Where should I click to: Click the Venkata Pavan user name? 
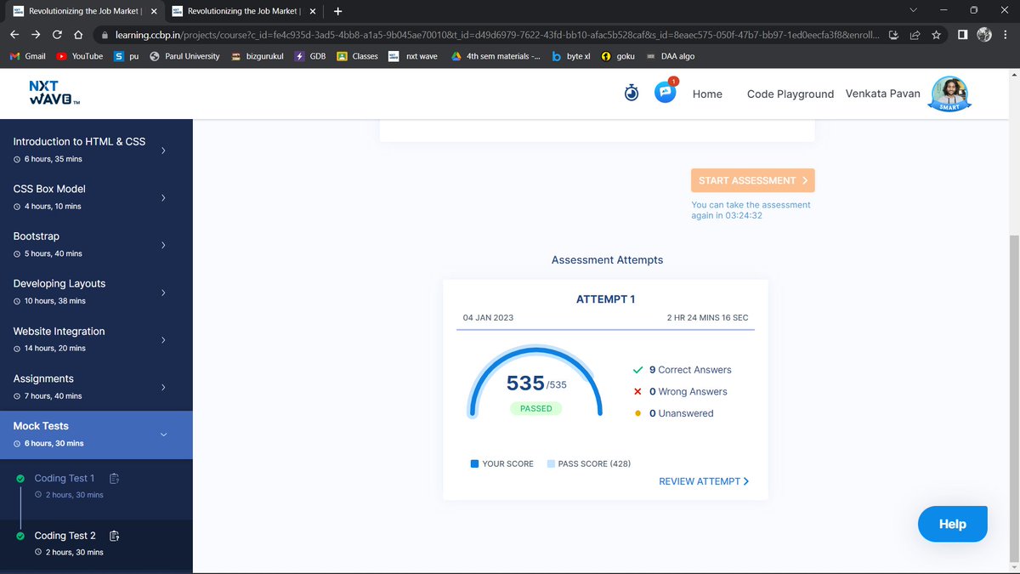[882, 94]
